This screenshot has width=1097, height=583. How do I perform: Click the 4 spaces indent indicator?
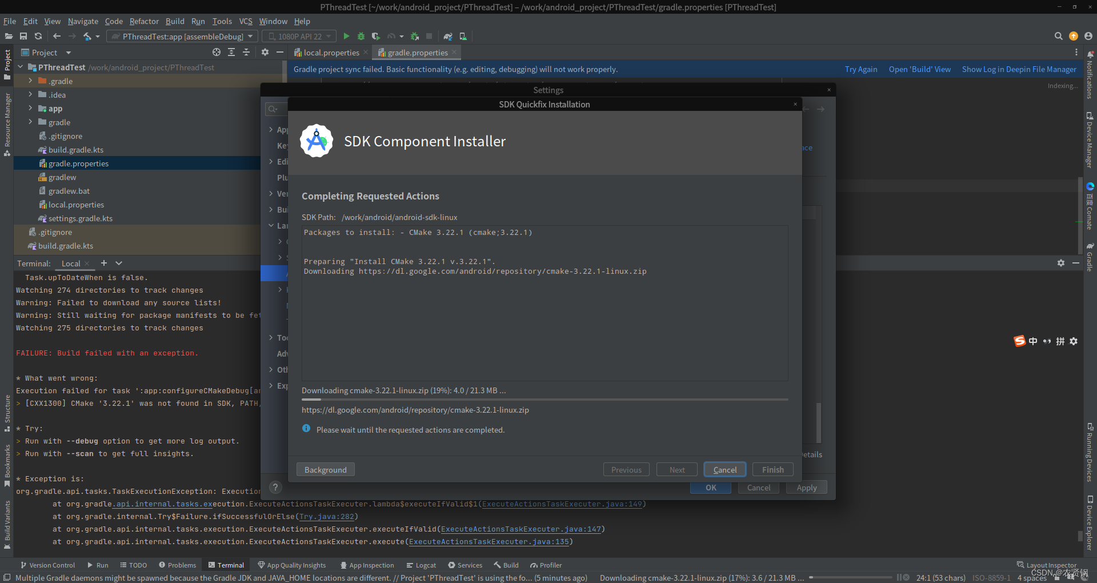pyautogui.click(x=1032, y=578)
